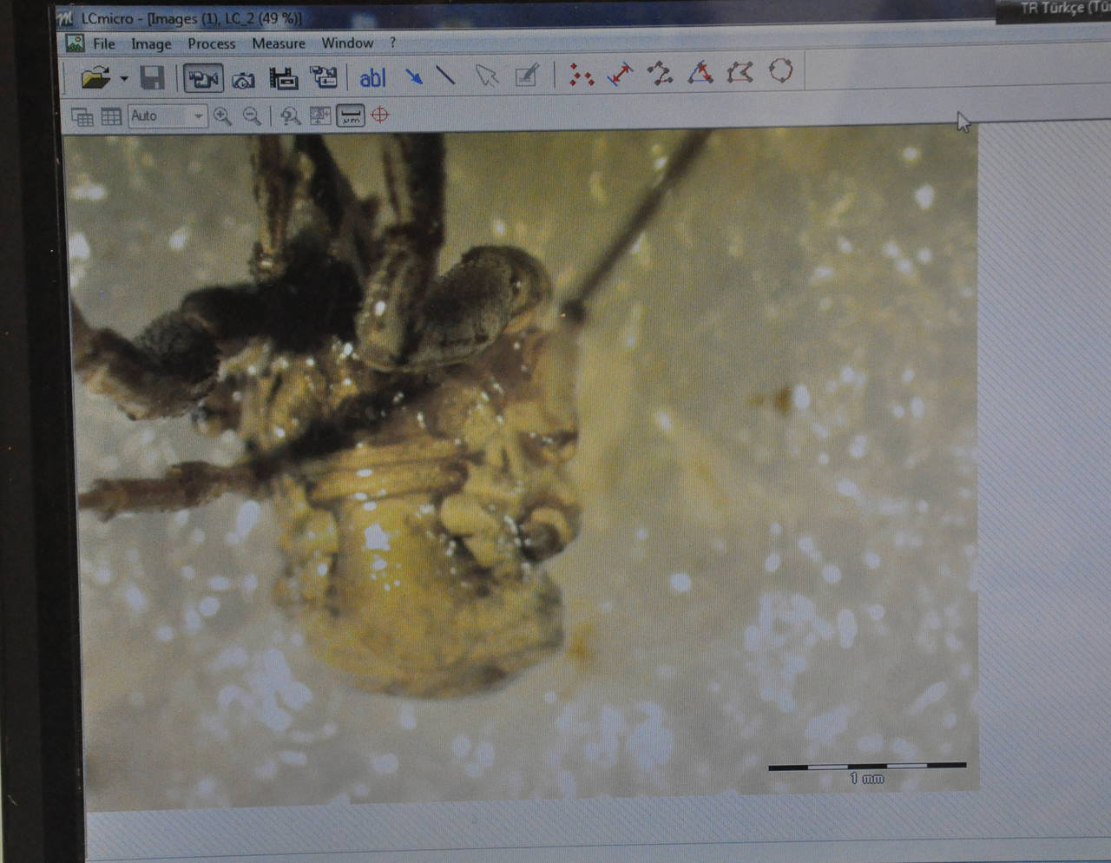Toggle the live video camera button

click(203, 79)
